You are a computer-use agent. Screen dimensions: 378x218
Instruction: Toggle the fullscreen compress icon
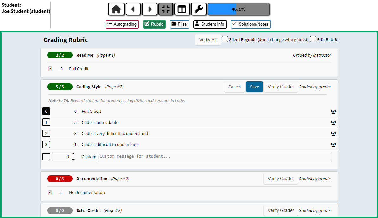click(x=166, y=9)
